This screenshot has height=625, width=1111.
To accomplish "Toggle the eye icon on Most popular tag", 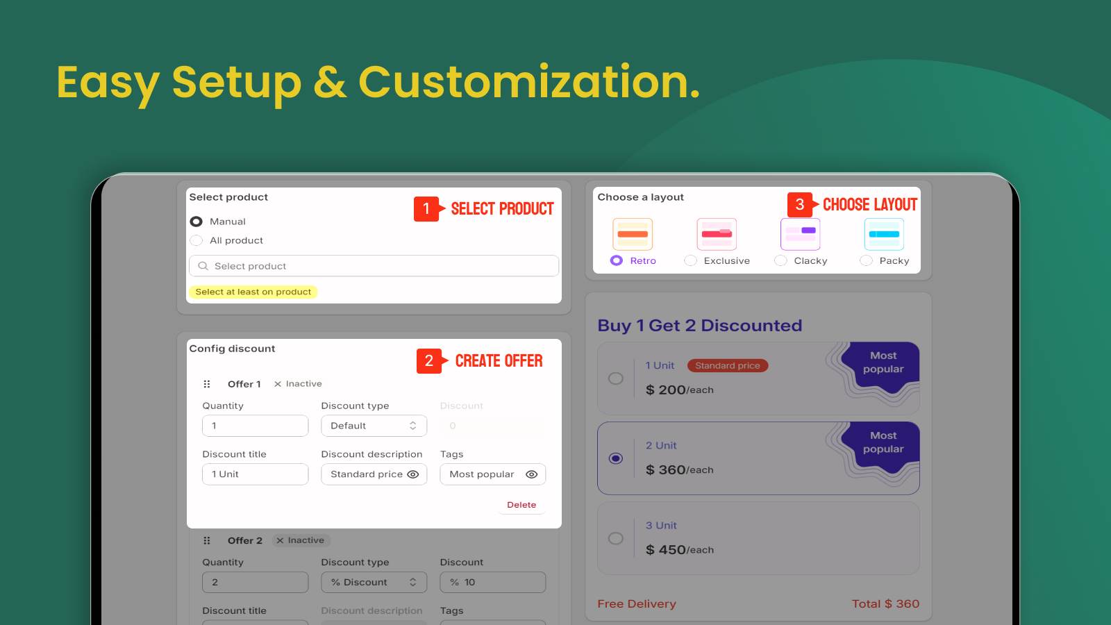I will click(x=532, y=474).
